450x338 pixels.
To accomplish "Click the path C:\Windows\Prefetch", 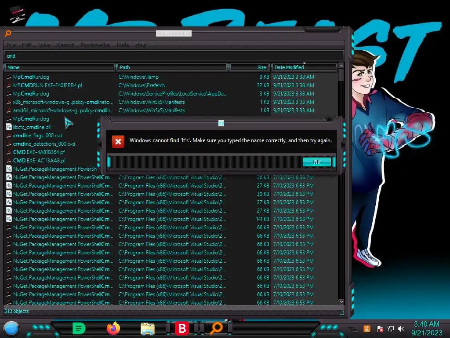I will tap(142, 85).
